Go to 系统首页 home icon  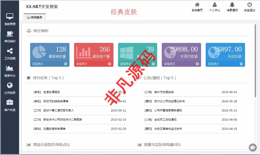tap(197, 5)
